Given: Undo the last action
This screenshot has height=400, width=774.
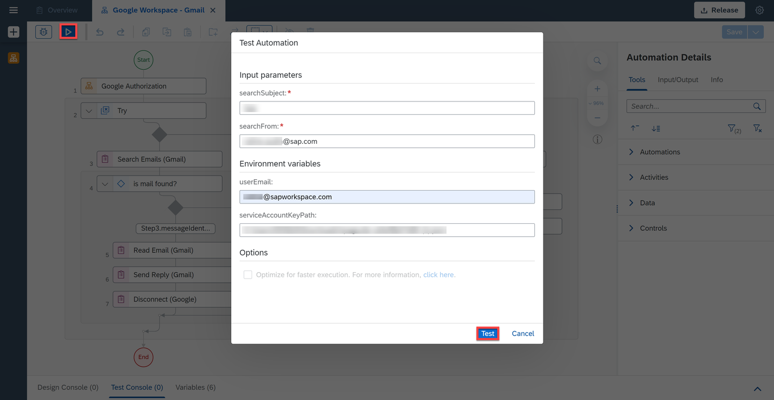Looking at the screenshot, I should (99, 32).
